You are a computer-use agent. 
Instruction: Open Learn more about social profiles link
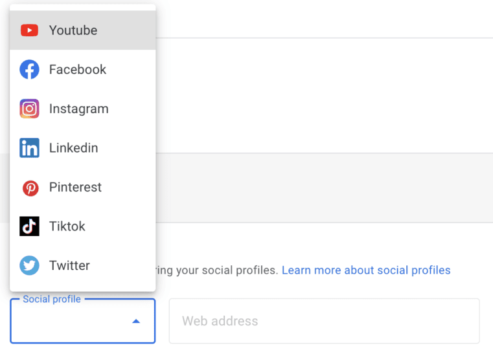pyautogui.click(x=366, y=270)
